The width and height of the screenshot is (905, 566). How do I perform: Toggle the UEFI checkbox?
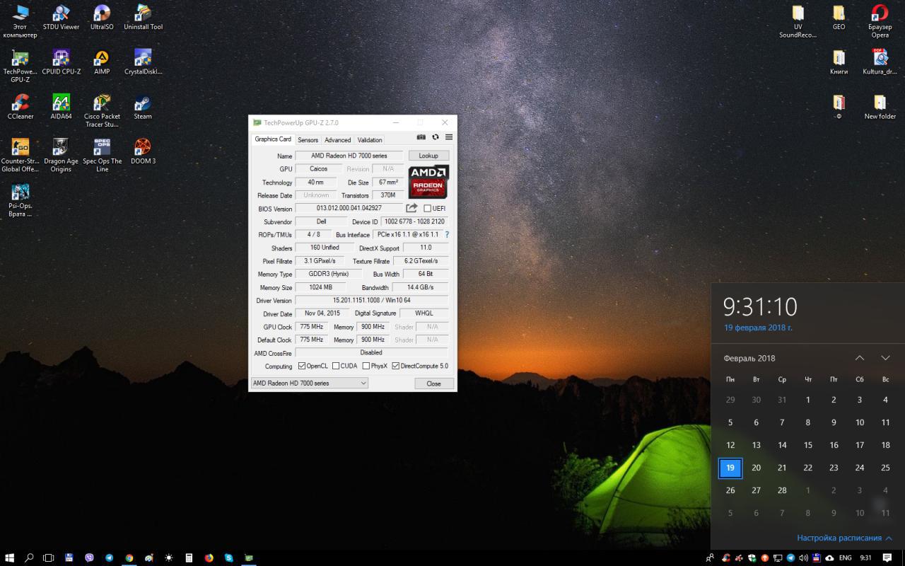(428, 209)
